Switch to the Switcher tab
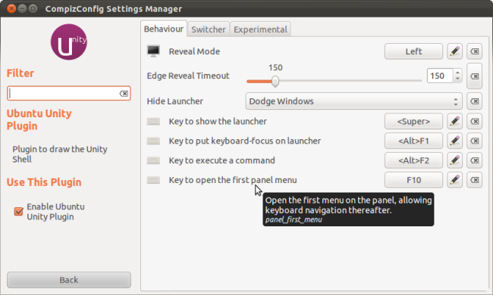This screenshot has width=493, height=295. [x=208, y=29]
